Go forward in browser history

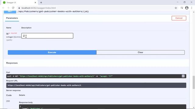[8, 8]
